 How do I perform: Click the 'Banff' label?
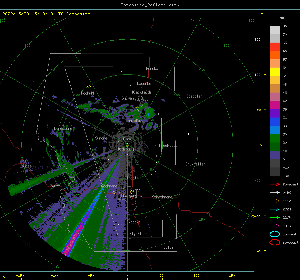[55, 185]
